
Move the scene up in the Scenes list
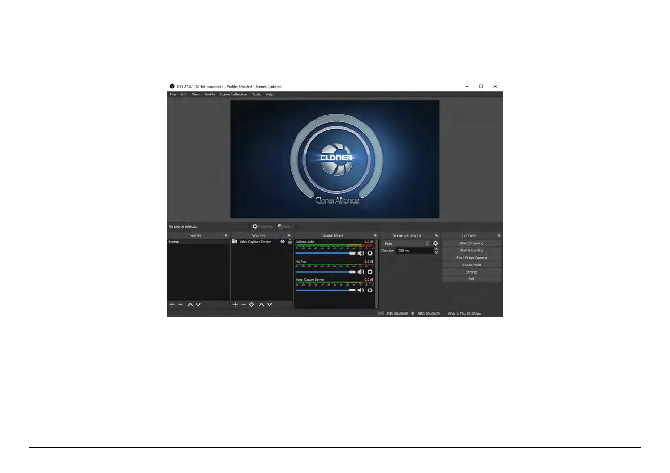pos(190,305)
